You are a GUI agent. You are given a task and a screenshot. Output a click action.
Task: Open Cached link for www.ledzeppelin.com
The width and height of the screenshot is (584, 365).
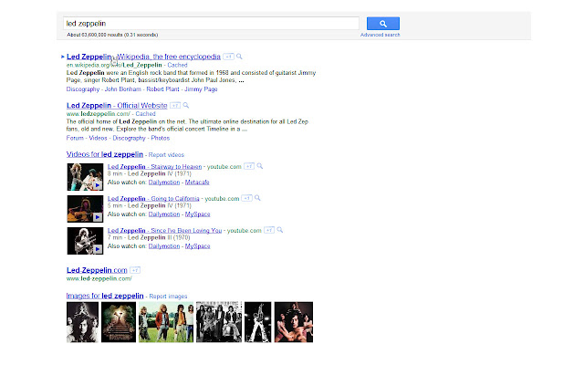145,114
